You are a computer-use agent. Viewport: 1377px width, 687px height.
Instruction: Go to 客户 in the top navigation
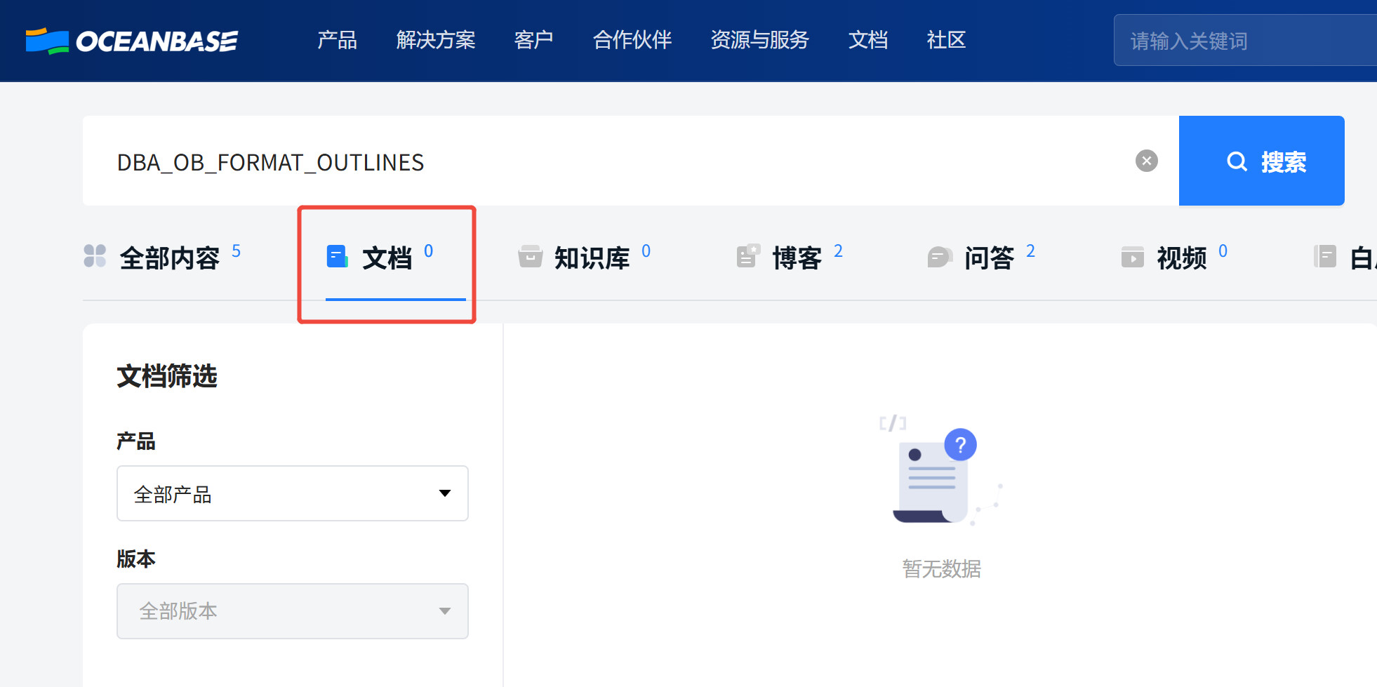(x=533, y=40)
